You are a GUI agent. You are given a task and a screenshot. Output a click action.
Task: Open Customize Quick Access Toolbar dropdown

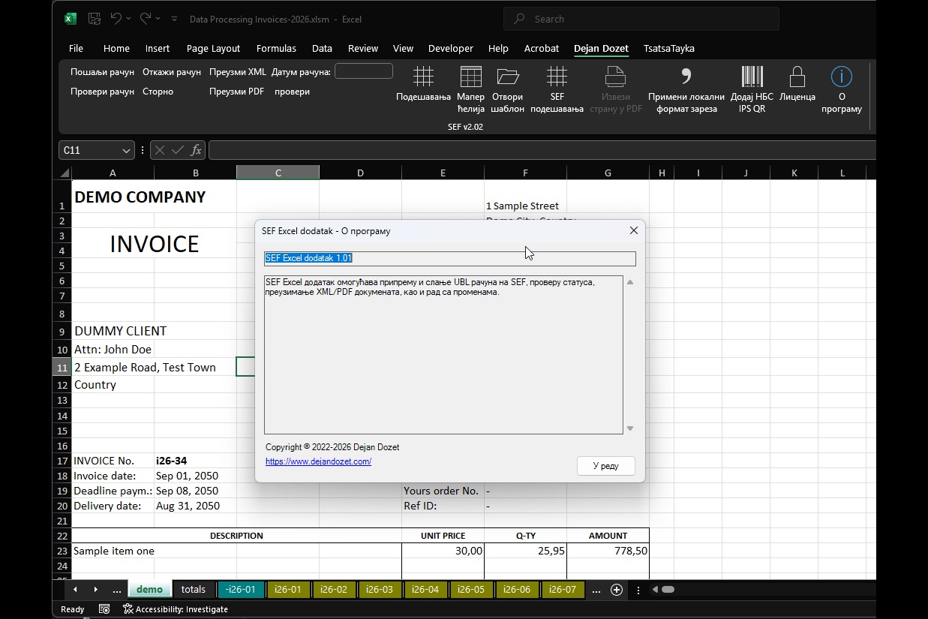(x=175, y=19)
